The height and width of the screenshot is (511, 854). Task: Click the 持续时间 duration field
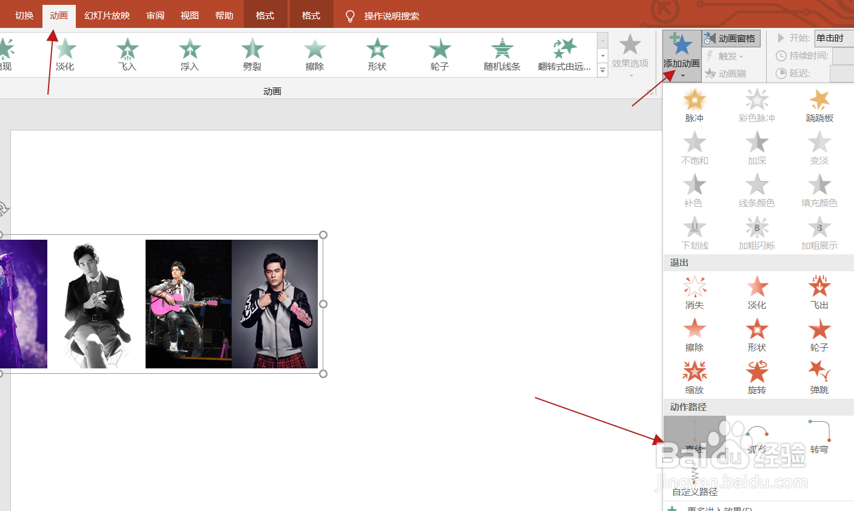click(843, 56)
